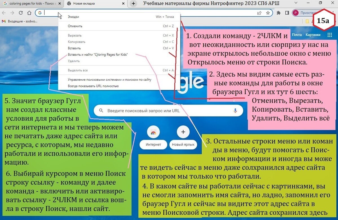Click the magnifier icon in Google search box
The width and height of the screenshot is (338, 220).
coord(101,111)
